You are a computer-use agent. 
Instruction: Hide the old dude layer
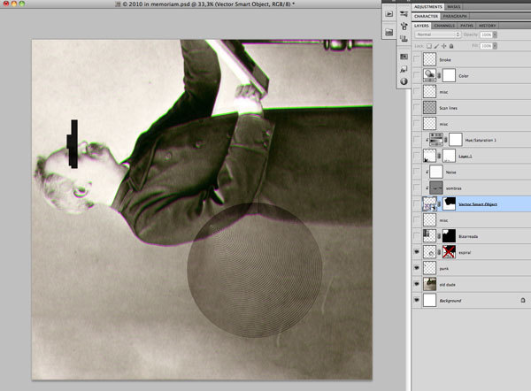(x=417, y=285)
